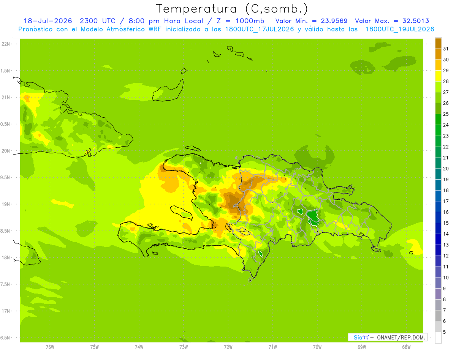Click the legend value "8"
The height and width of the screenshot is (352, 456).
(444, 300)
